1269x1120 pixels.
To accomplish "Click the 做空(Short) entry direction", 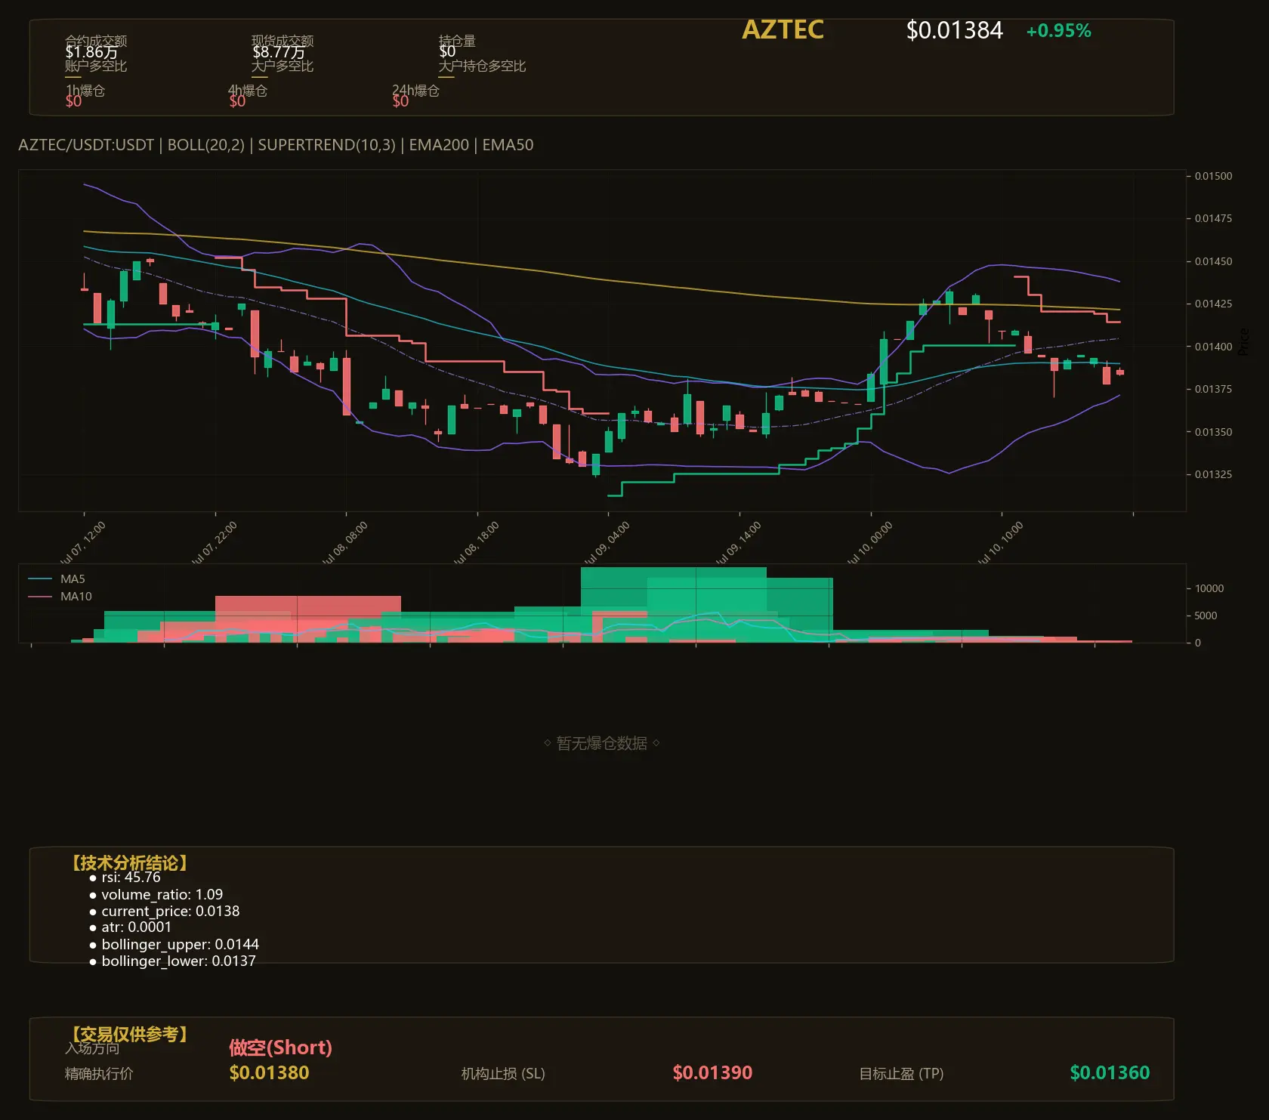I will [280, 1047].
